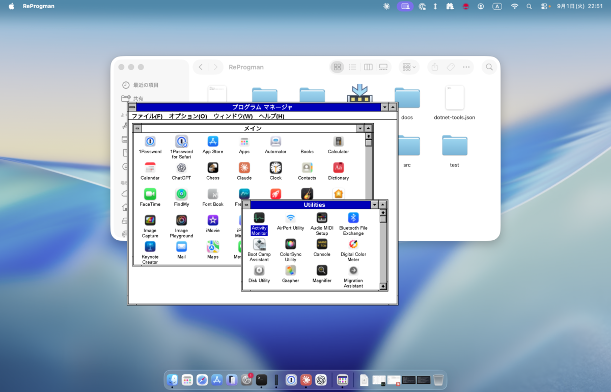Select the Maps program icon
The image size is (611, 392).
[213, 247]
